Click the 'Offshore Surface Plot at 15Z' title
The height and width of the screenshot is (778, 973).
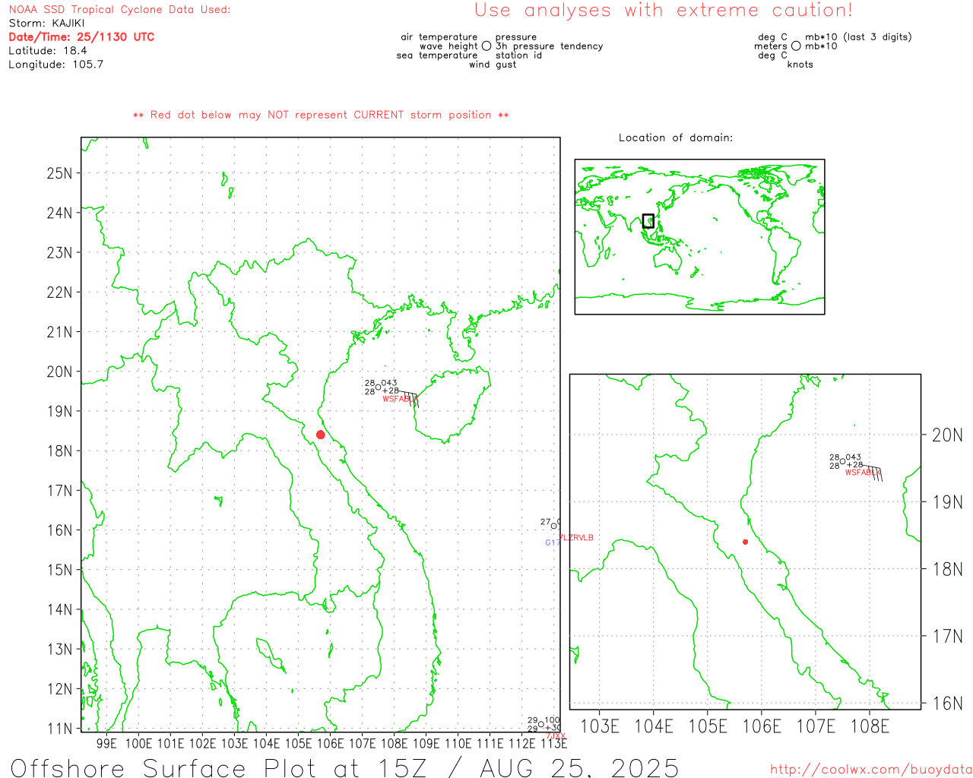[x=344, y=767]
